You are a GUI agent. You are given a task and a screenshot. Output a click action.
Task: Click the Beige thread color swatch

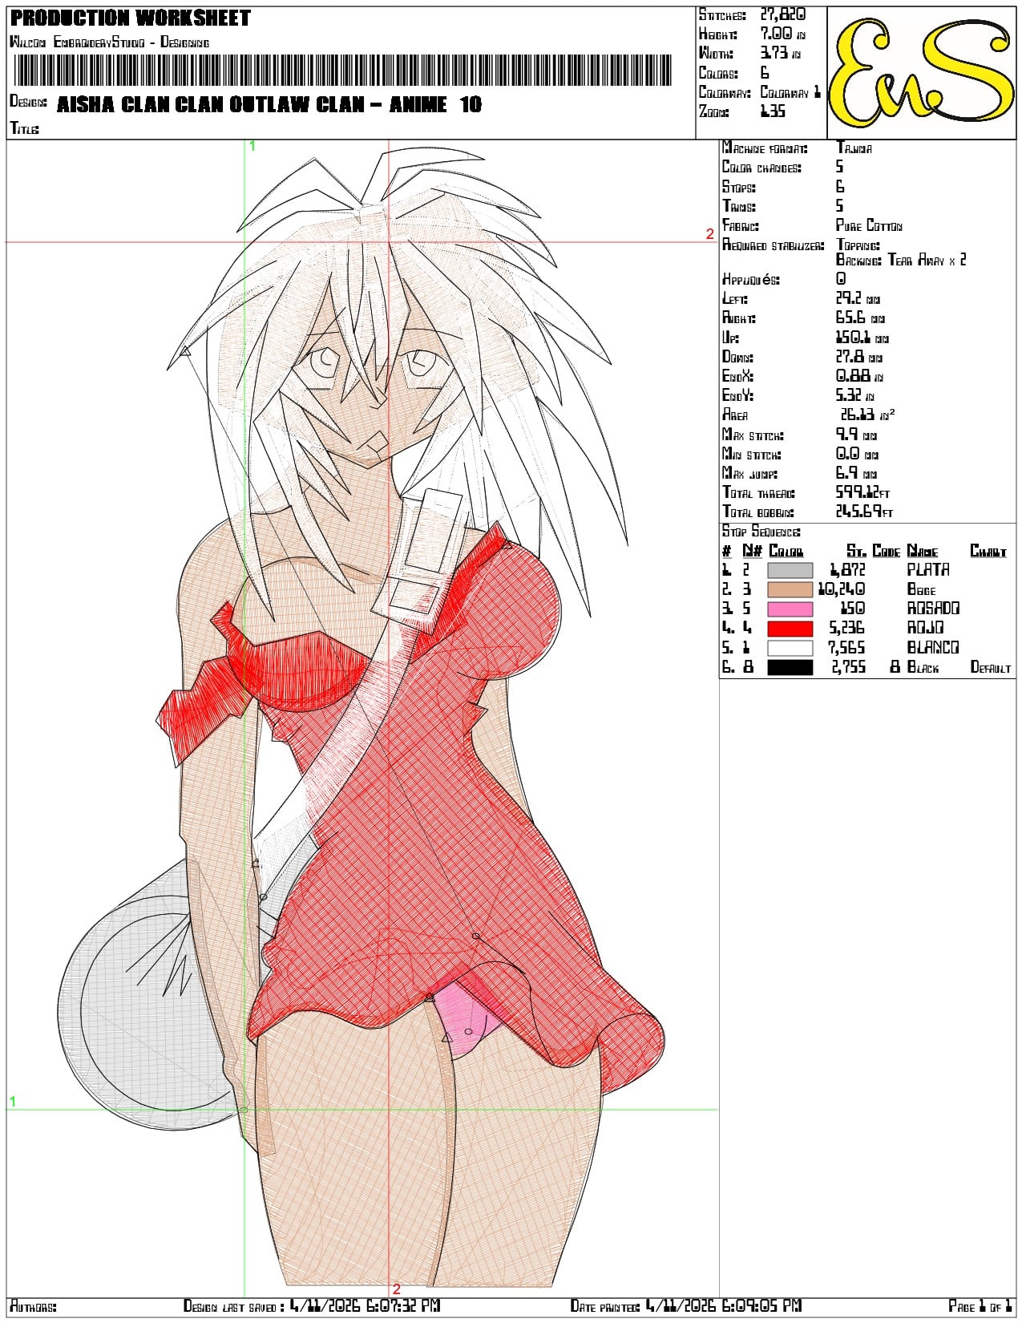pyautogui.click(x=790, y=589)
